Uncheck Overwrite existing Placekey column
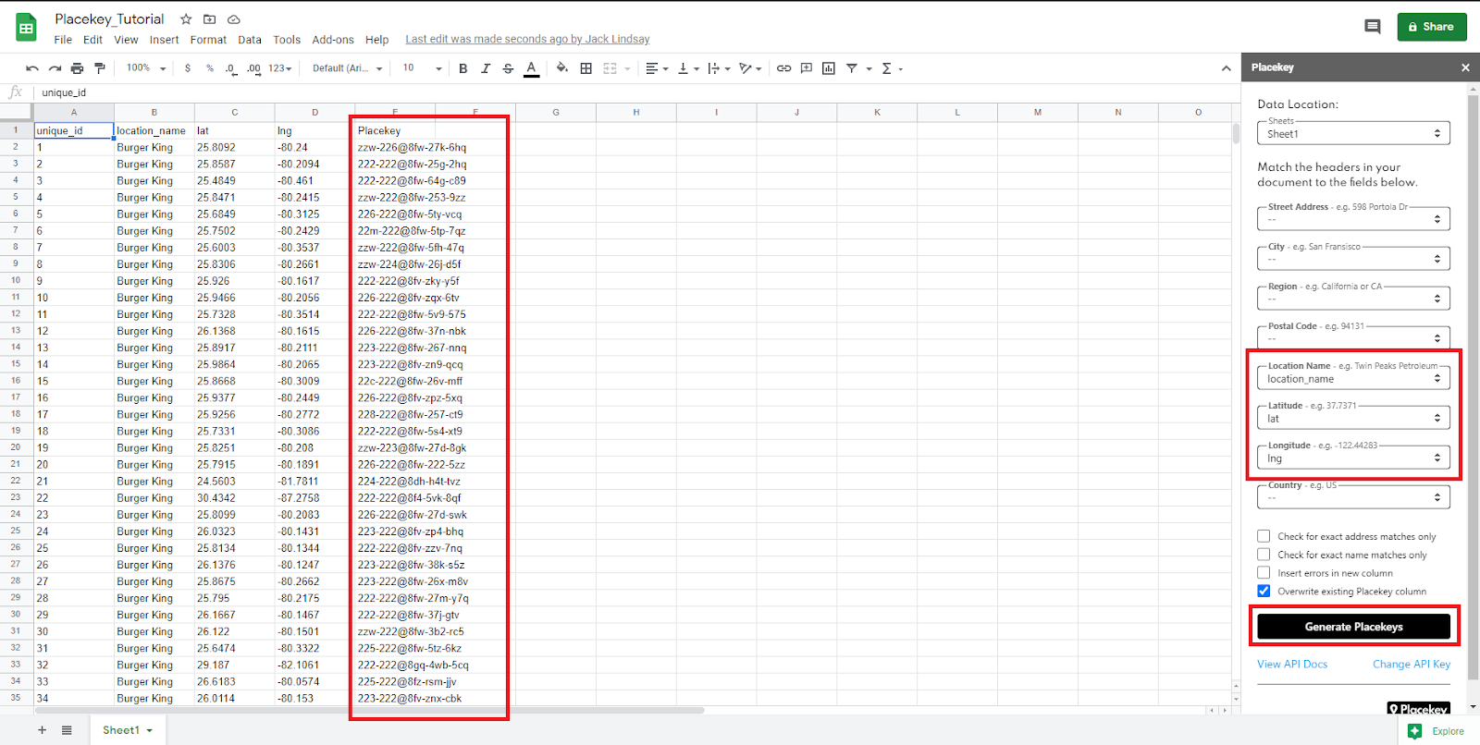 click(1264, 592)
